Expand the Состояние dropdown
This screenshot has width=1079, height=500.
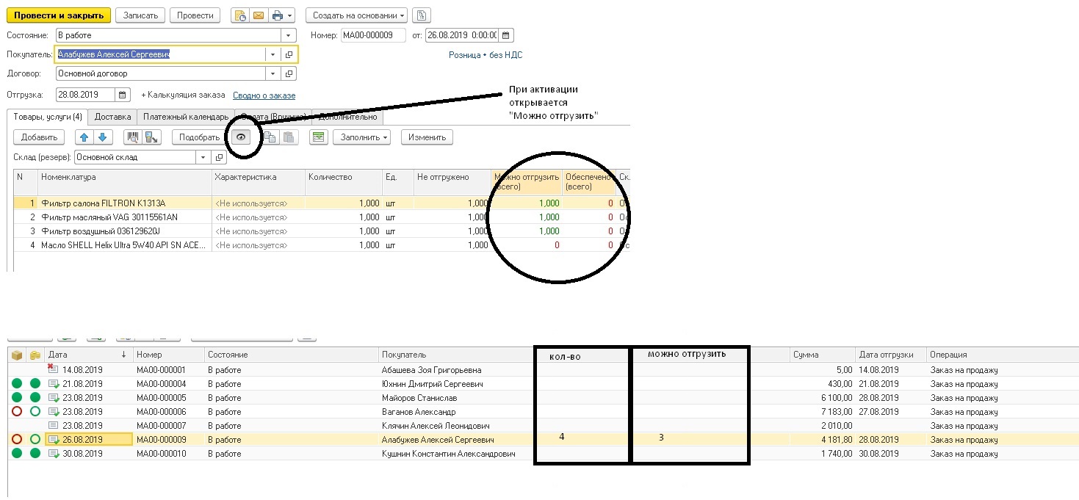pyautogui.click(x=289, y=35)
